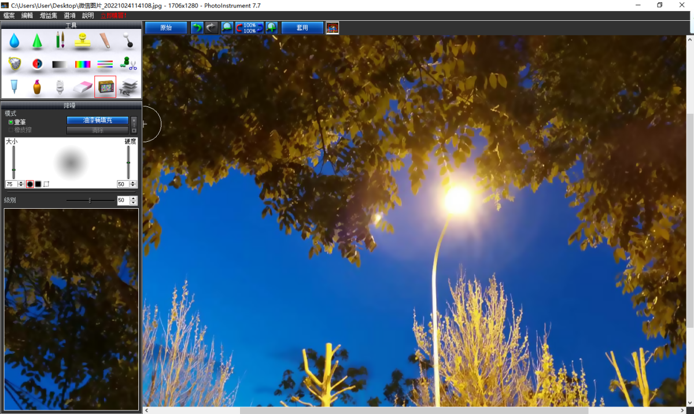Open the 增益集 menu
The width and height of the screenshot is (694, 414).
pyautogui.click(x=49, y=16)
